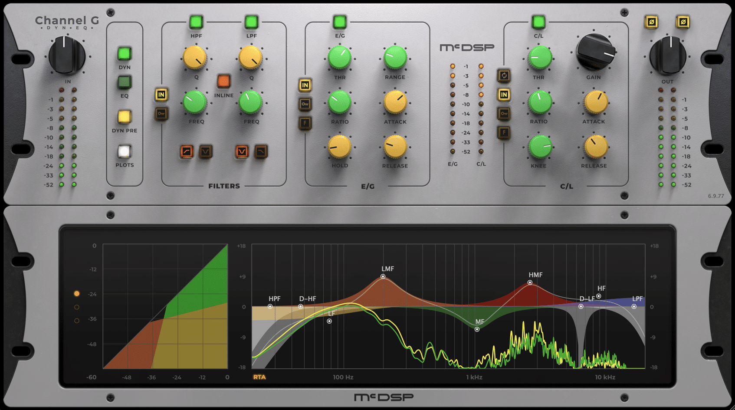Disable the orange INLINE button
The width and height of the screenshot is (735, 410).
tap(223, 81)
